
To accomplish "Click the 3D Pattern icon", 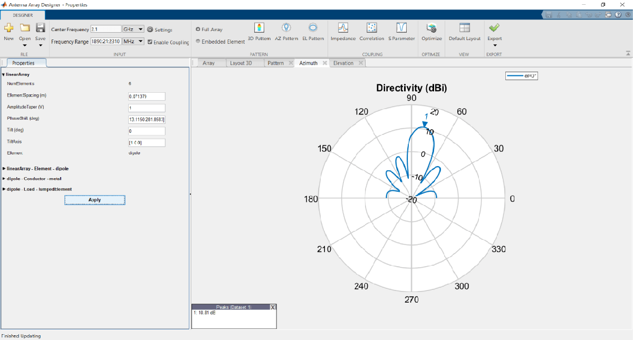I will 259,28.
